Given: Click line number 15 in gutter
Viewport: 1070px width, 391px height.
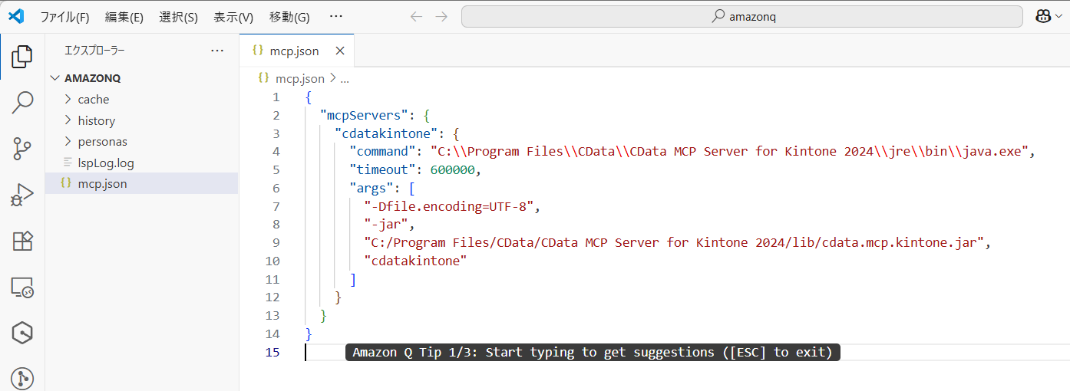Looking at the screenshot, I should [272, 353].
